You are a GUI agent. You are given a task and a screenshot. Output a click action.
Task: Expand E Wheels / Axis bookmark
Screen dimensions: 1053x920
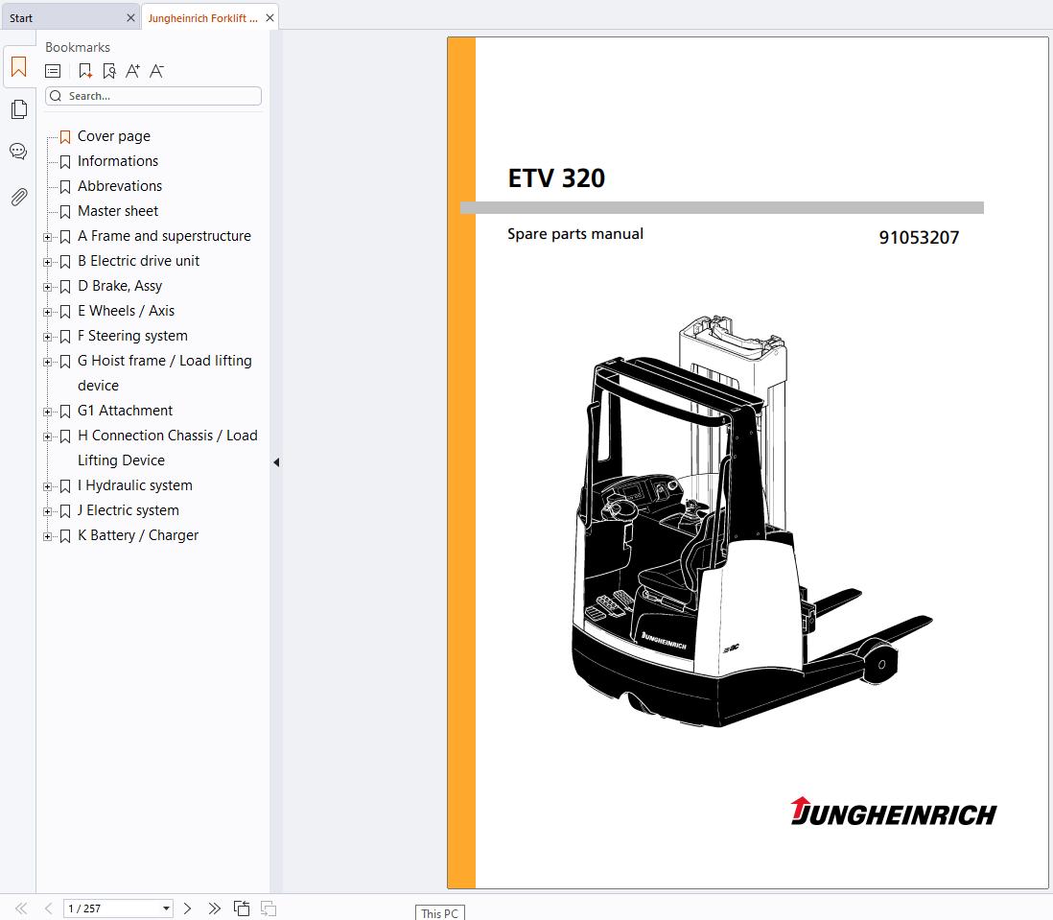47,312
